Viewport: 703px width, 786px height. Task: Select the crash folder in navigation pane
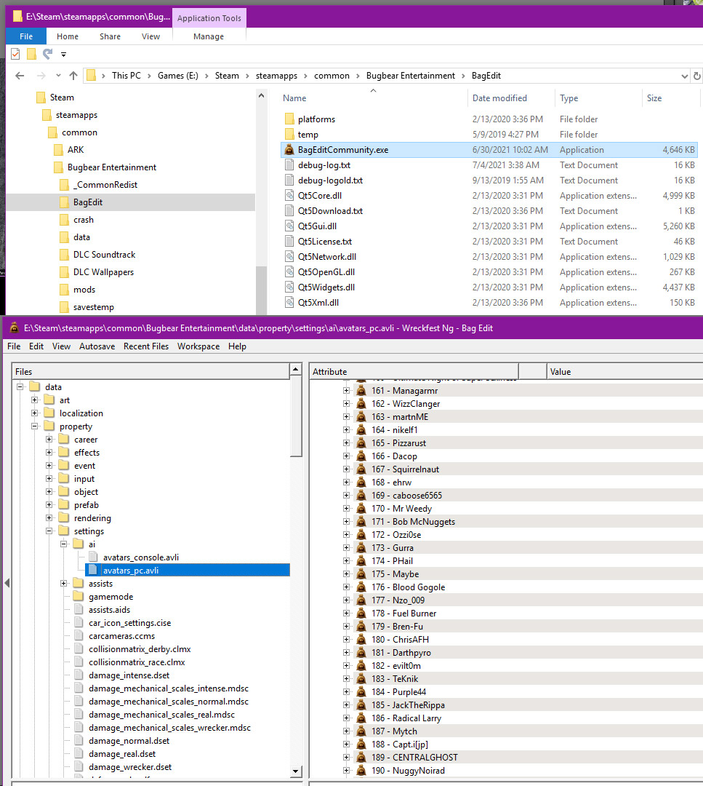83,220
